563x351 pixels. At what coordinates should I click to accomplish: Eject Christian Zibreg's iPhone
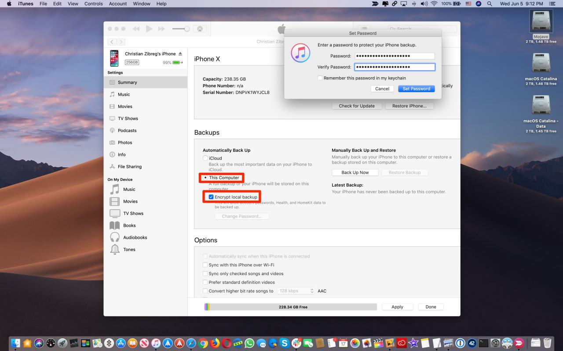(180, 54)
